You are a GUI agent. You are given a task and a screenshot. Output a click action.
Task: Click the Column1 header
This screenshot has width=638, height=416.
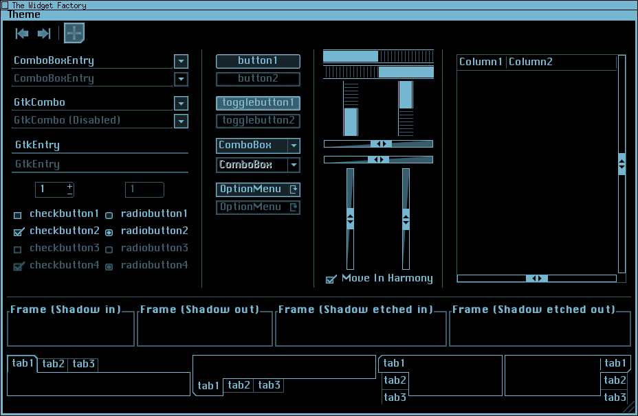481,62
